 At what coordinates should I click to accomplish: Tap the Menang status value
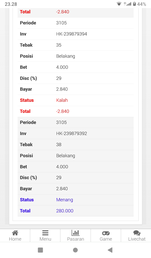64,200
